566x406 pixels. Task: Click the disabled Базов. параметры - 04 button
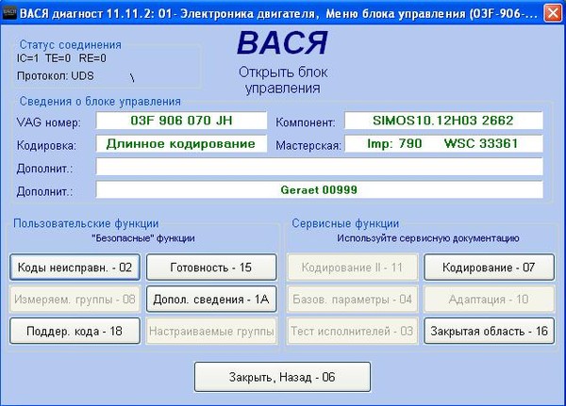(x=352, y=299)
